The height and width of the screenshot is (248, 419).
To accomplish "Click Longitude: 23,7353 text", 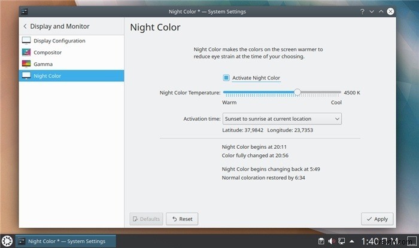I will pyautogui.click(x=290, y=130).
